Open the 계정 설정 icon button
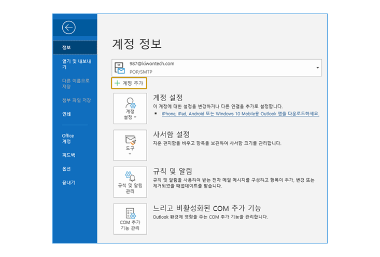The image size is (380, 257). coord(130,109)
